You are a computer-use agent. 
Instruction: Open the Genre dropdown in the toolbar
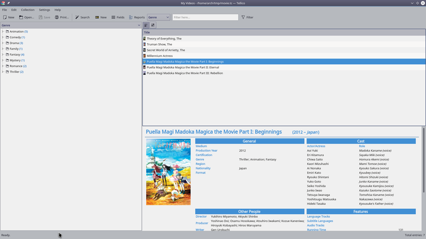click(159, 17)
